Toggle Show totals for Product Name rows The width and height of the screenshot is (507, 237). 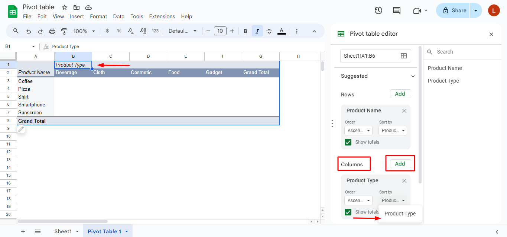coord(348,142)
